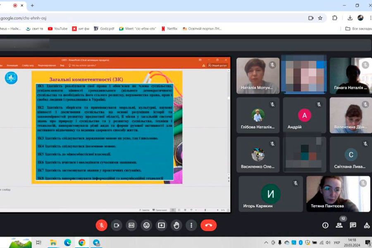Expand the hidden system tray icons
This screenshot has height=248, width=372.
[x=266, y=242]
